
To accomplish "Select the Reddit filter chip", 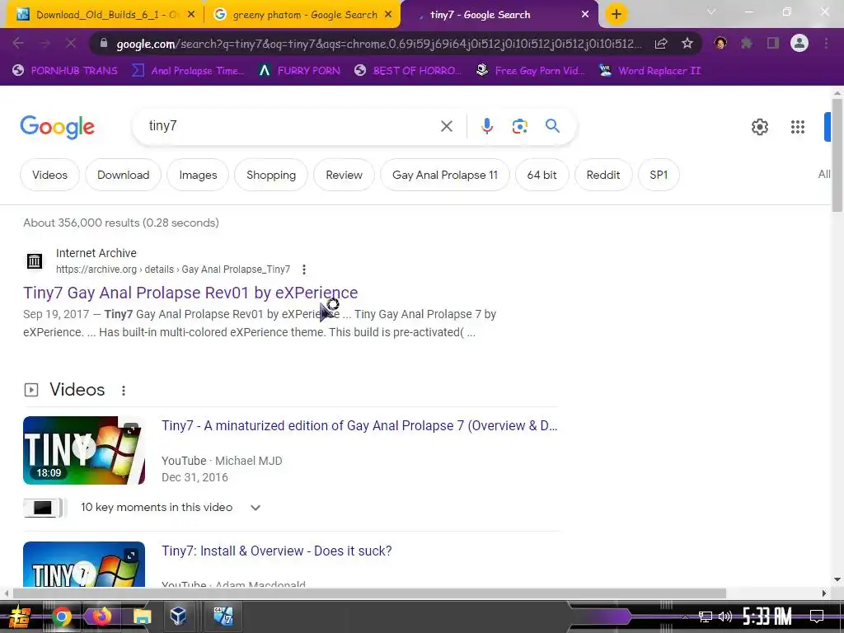I will click(603, 175).
